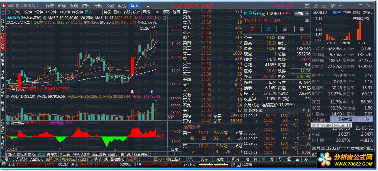Select 成交明细 in left sidebar
Screen dimensions: 378x171
point(3,59)
